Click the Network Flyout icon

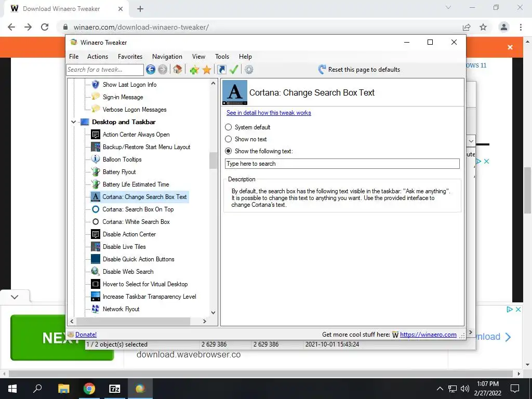pos(96,309)
